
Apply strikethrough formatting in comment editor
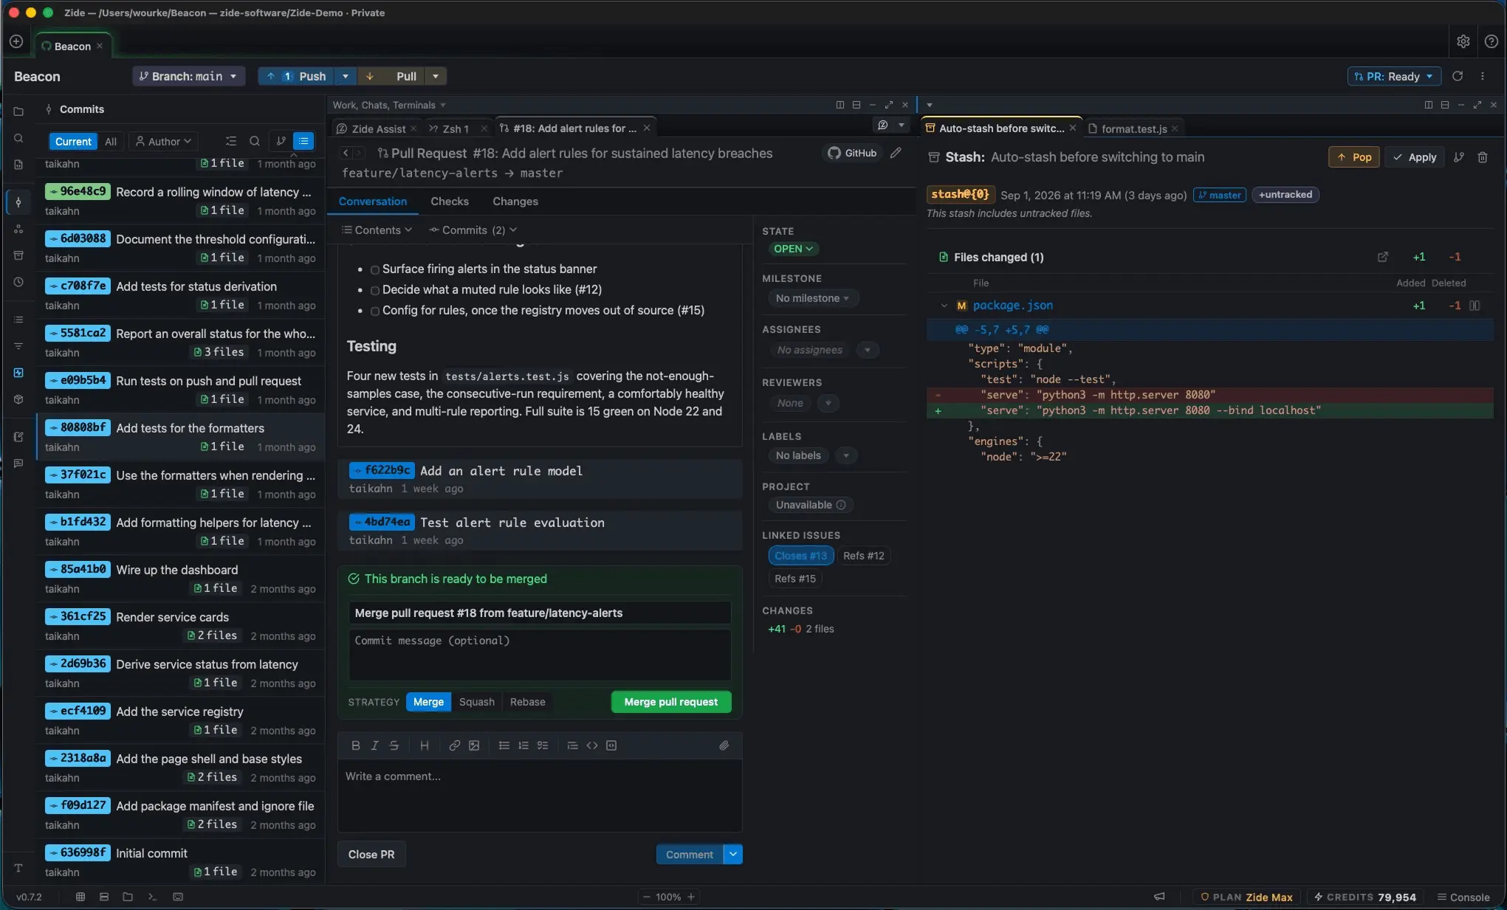(394, 745)
